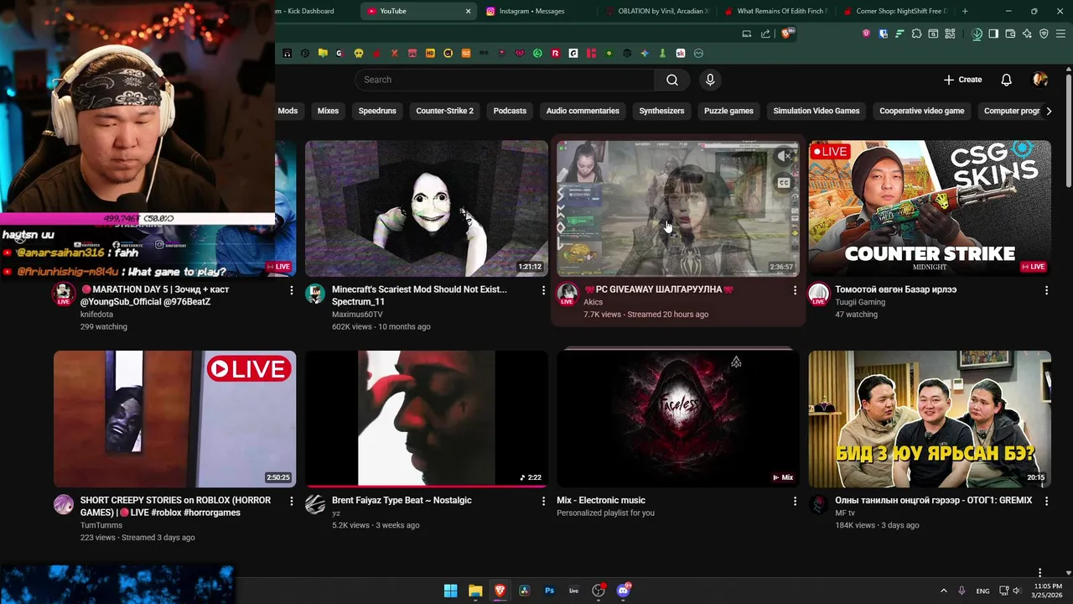1073x604 pixels.
Task: Open the browser downloads icon
Action: (977, 34)
